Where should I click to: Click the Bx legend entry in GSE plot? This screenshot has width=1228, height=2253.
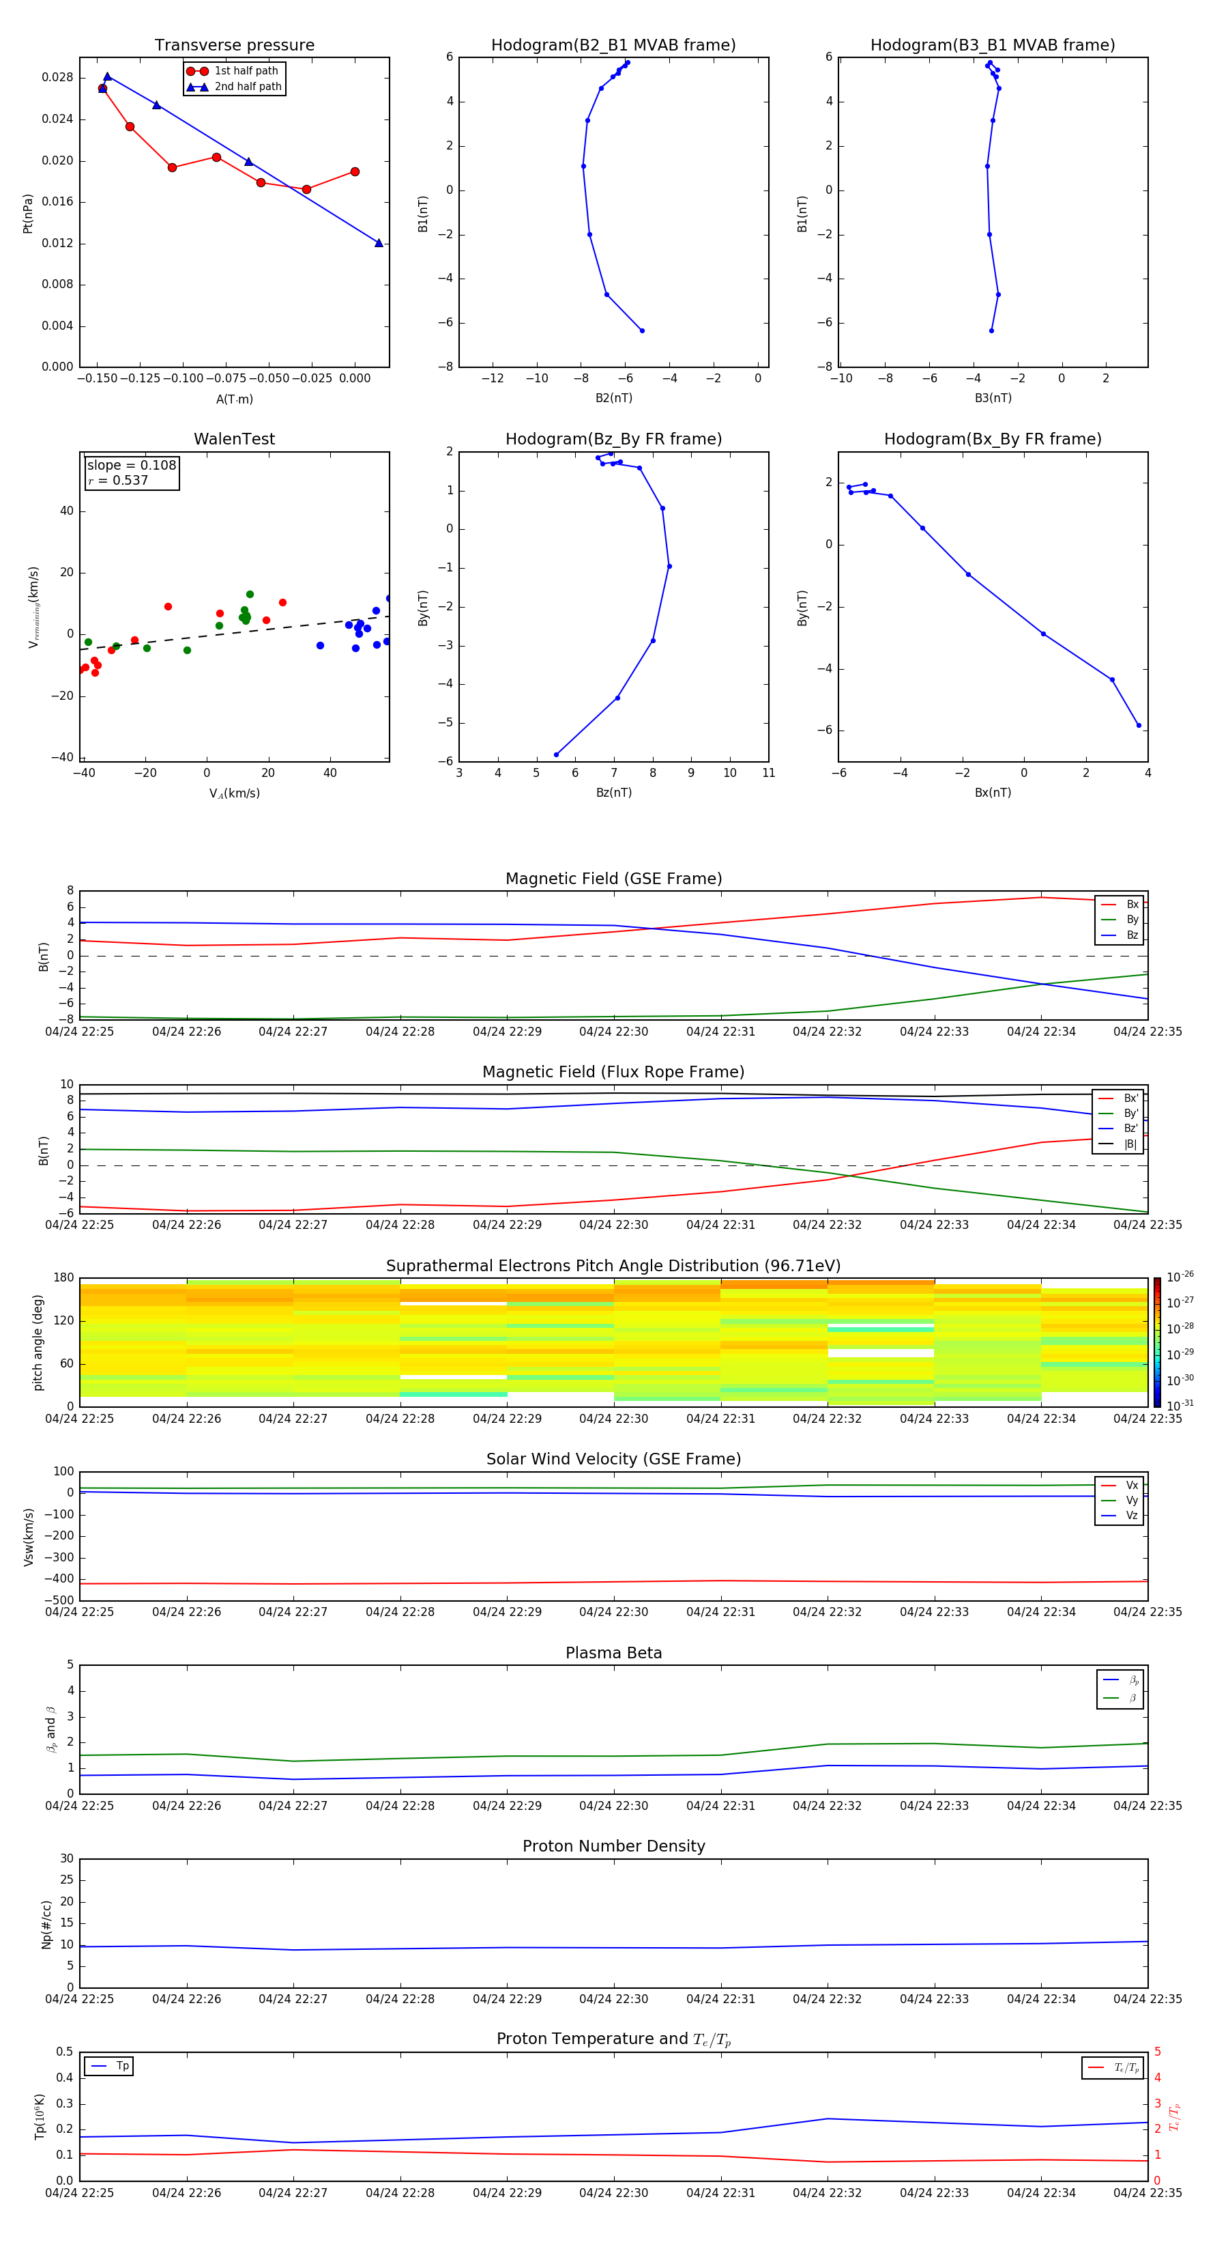point(1120,905)
